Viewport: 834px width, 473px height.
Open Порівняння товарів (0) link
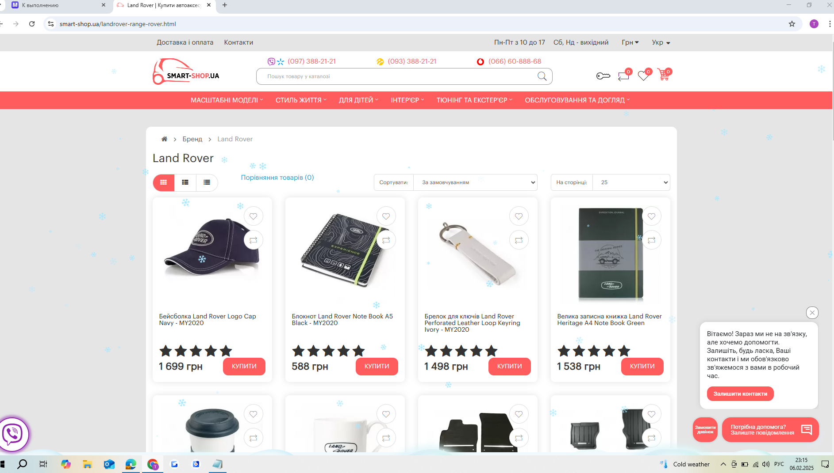coord(277,178)
